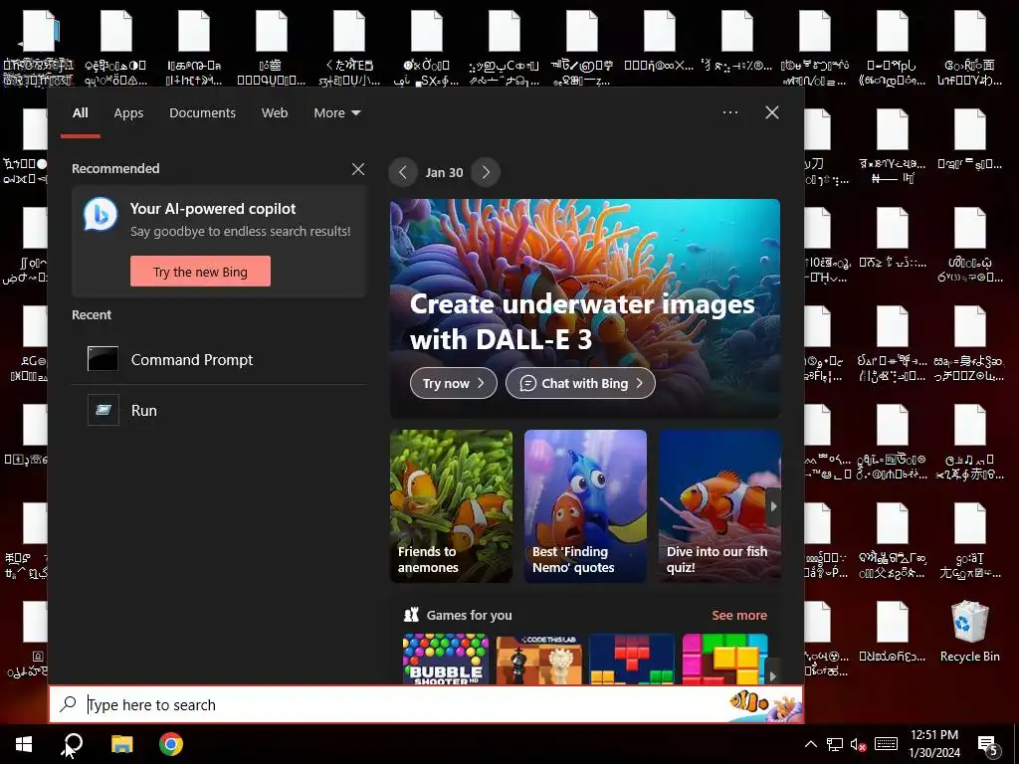Click the taskbar clock showing 12:51 PM

[933, 744]
